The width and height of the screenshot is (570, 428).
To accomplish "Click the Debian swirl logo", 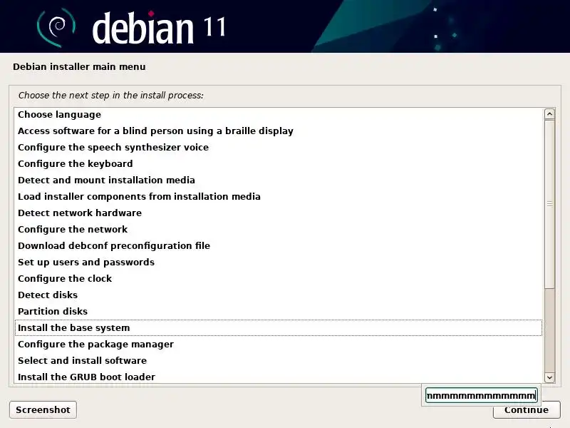I will click(56, 27).
